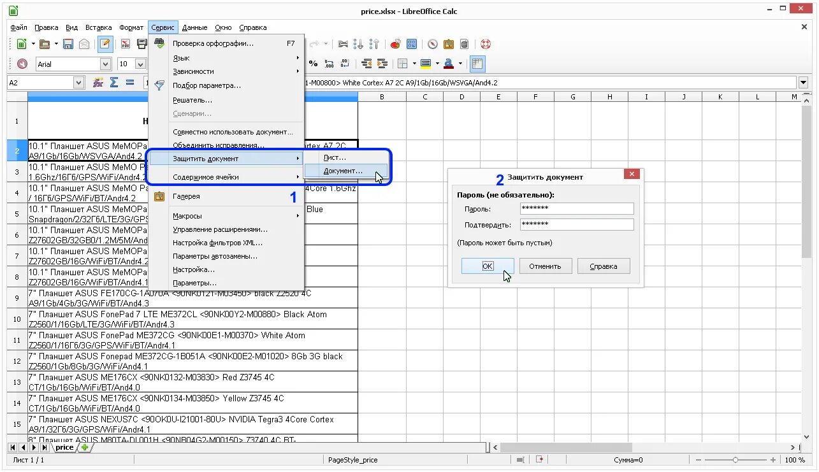The height and width of the screenshot is (472, 819).
Task: Select Управление расширениями menu entry
Action: (226, 229)
